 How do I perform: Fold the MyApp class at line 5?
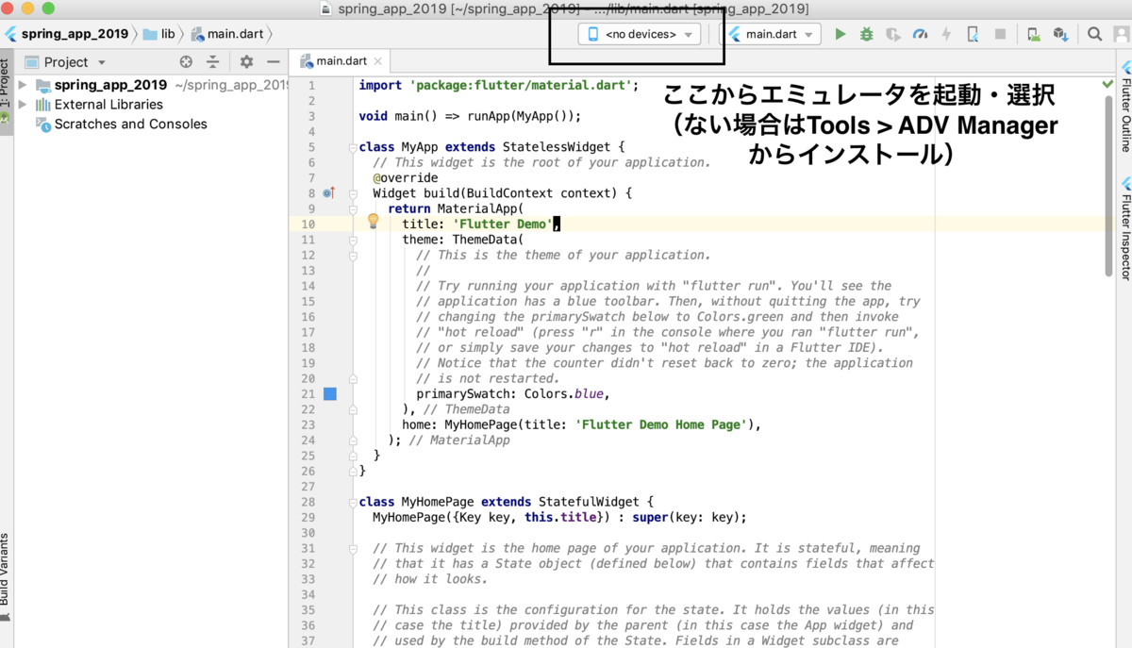click(353, 147)
